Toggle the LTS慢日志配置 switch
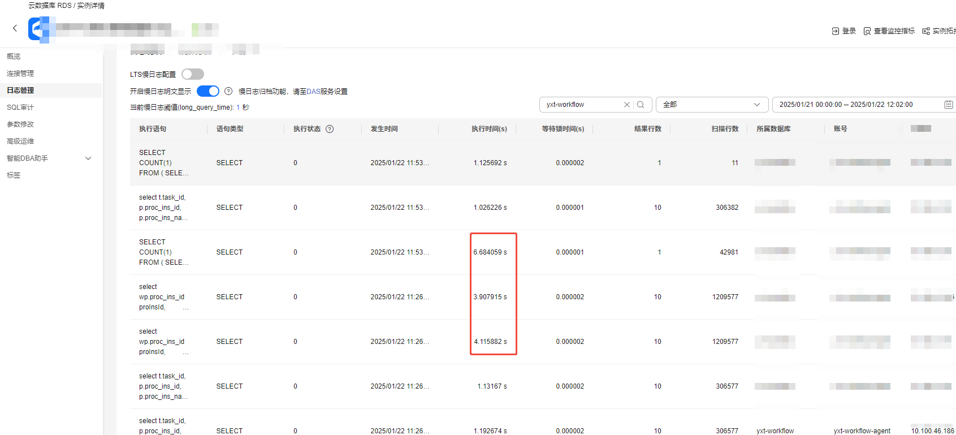Viewport: 956px width, 435px height. point(193,74)
